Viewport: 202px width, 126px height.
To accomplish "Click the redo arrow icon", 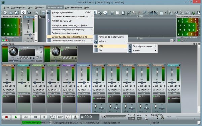I will pos(139,13).
